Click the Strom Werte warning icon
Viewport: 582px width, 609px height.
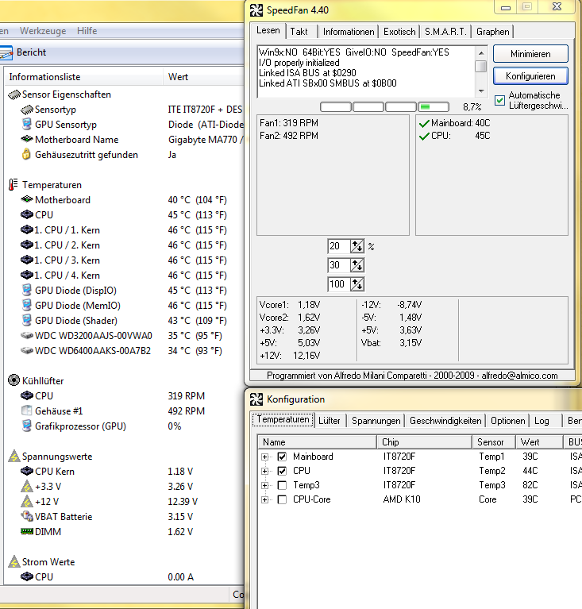click(x=14, y=561)
